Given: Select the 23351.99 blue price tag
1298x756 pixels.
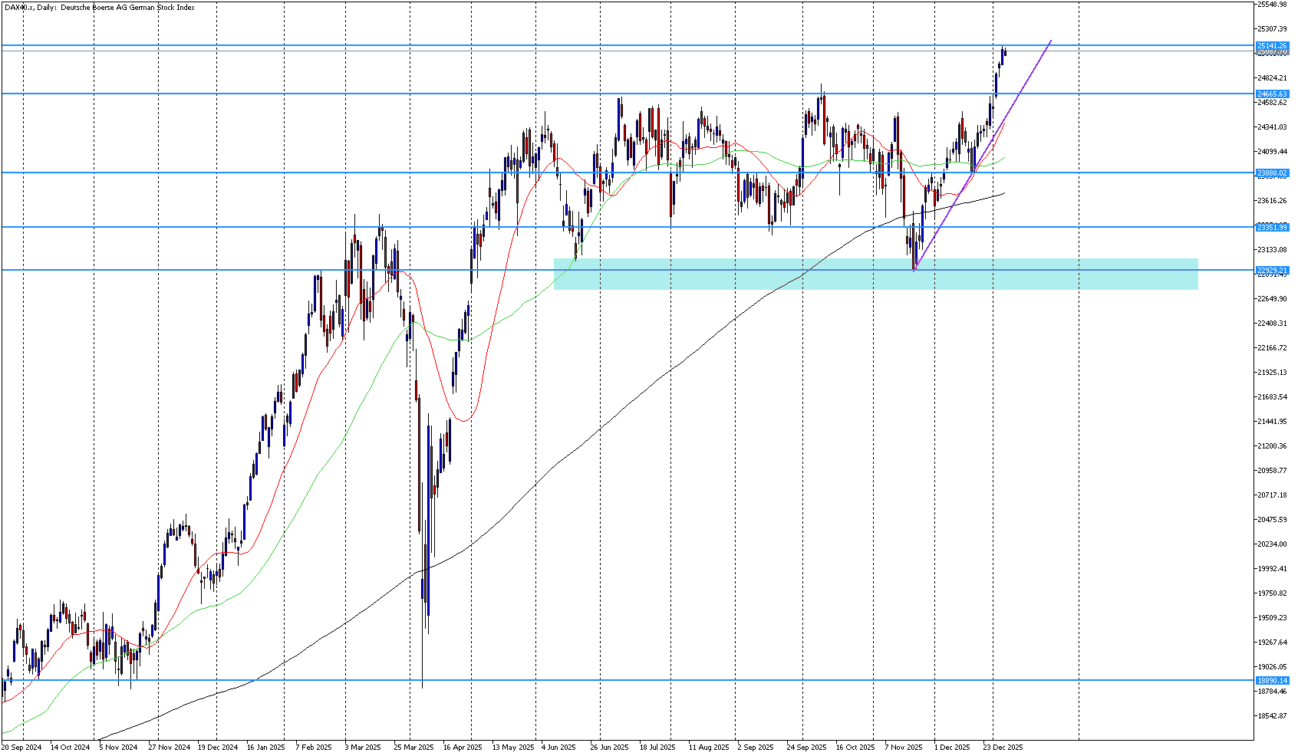Looking at the screenshot, I should click(x=1271, y=227).
